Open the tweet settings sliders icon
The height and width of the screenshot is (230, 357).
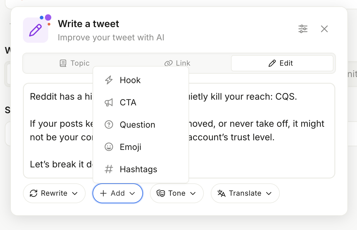(x=303, y=29)
